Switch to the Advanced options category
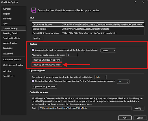 8,53
